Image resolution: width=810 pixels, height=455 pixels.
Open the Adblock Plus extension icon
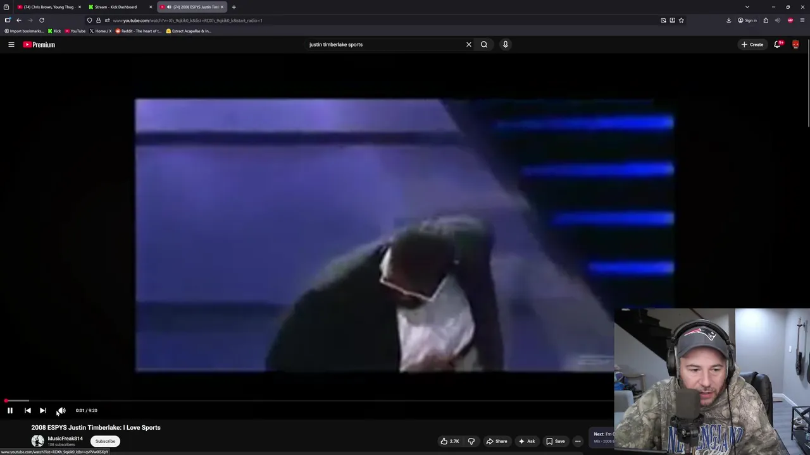[x=790, y=20]
